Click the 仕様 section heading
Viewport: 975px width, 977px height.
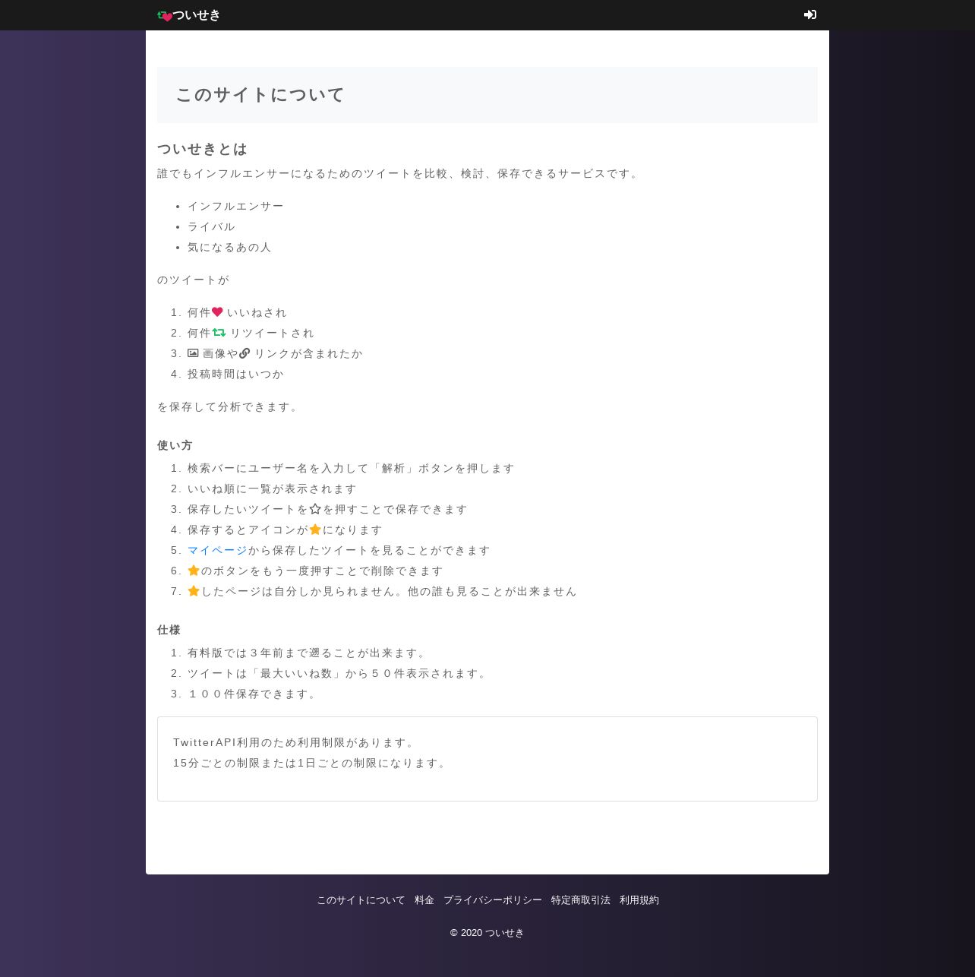pos(169,630)
